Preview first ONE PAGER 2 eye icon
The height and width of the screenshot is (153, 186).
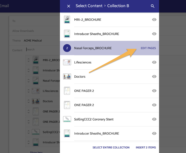coord(154,91)
